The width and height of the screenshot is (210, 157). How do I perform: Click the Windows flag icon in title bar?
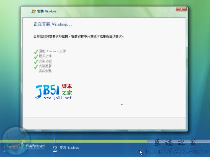coord(34,11)
